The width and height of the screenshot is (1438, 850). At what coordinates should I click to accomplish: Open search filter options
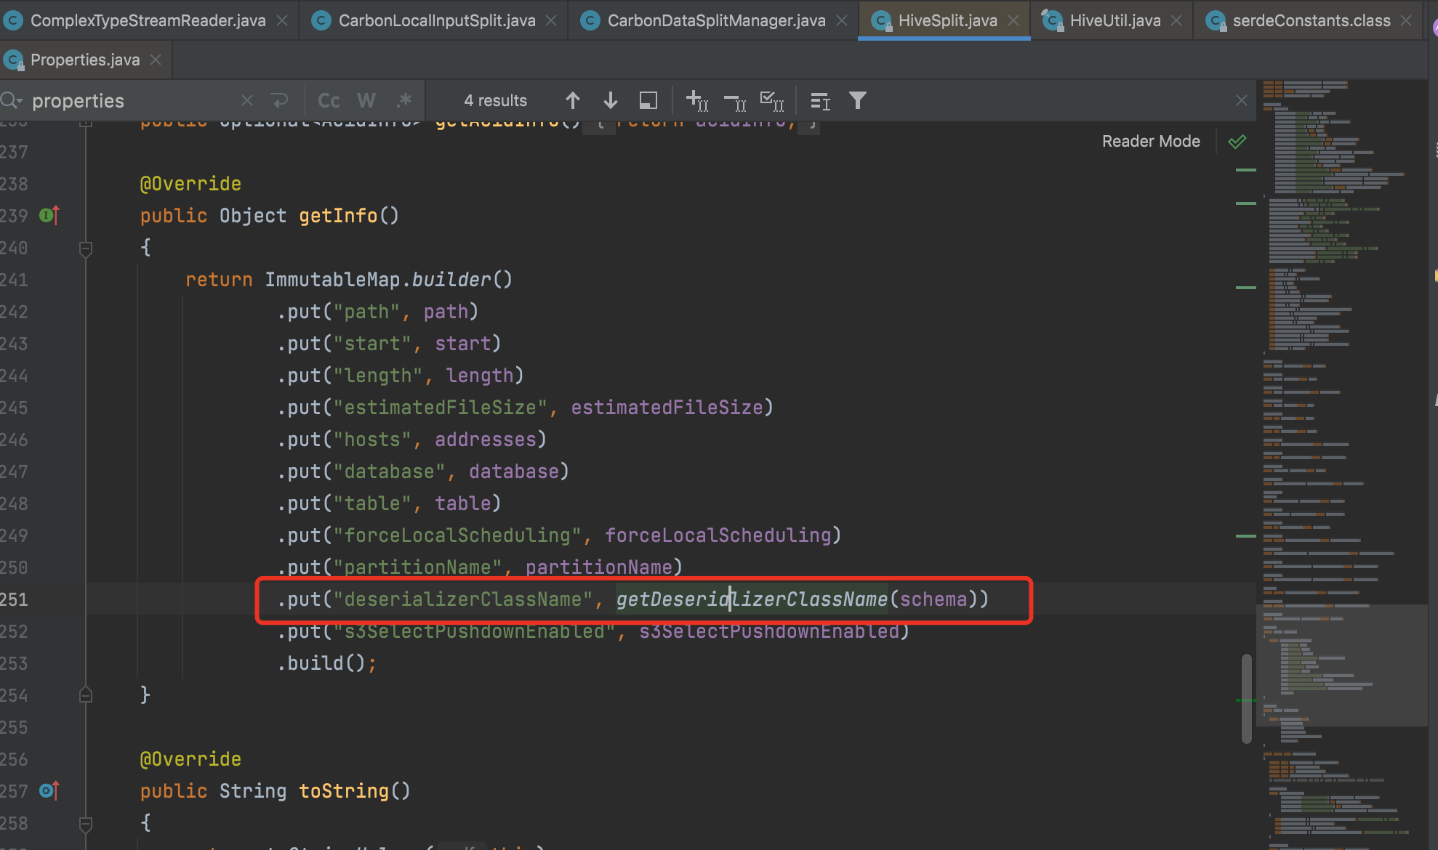(x=858, y=100)
